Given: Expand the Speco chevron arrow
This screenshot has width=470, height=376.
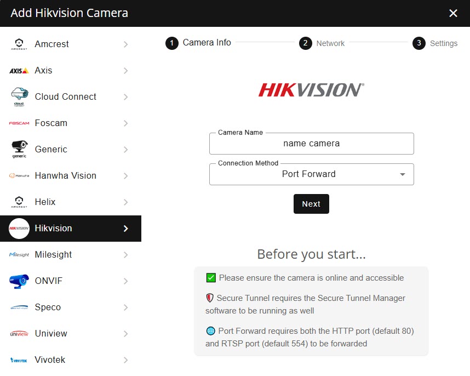Looking at the screenshot, I should [x=126, y=307].
